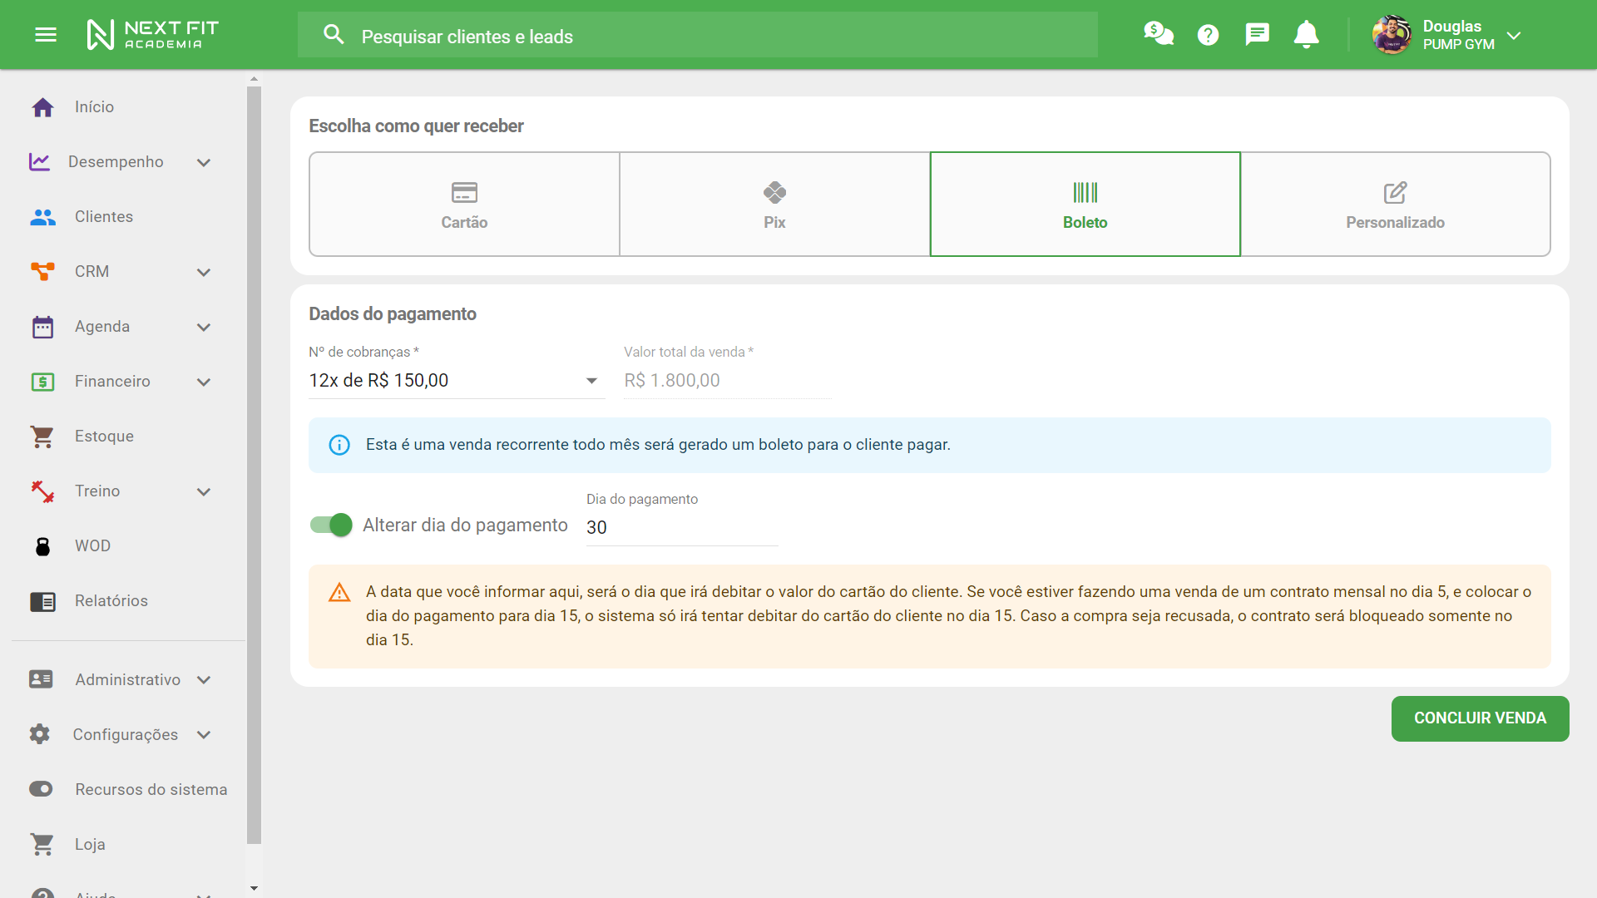The width and height of the screenshot is (1597, 898).
Task: Open notifications bell icon
Action: point(1306,34)
